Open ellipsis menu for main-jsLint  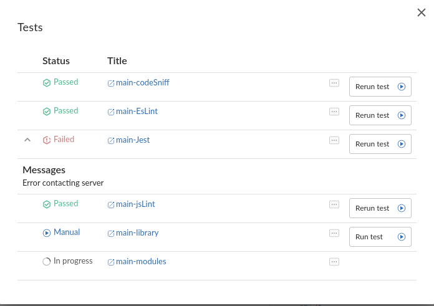coord(334,204)
